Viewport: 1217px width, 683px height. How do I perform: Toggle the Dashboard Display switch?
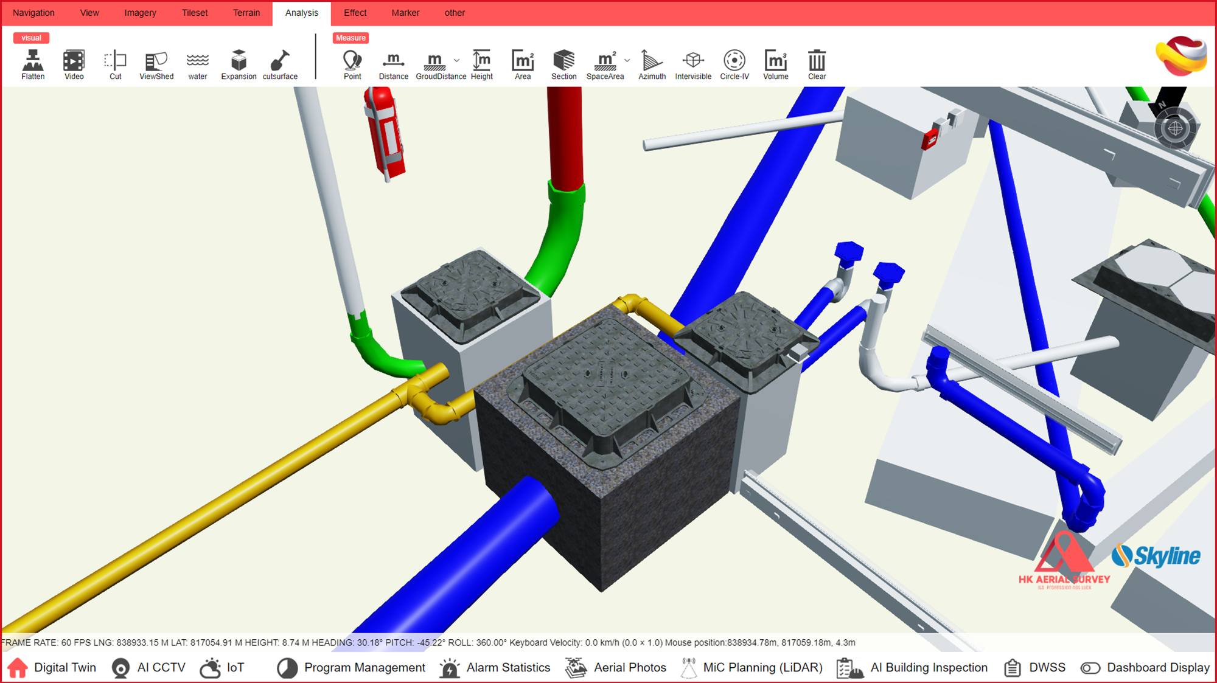coord(1090,668)
